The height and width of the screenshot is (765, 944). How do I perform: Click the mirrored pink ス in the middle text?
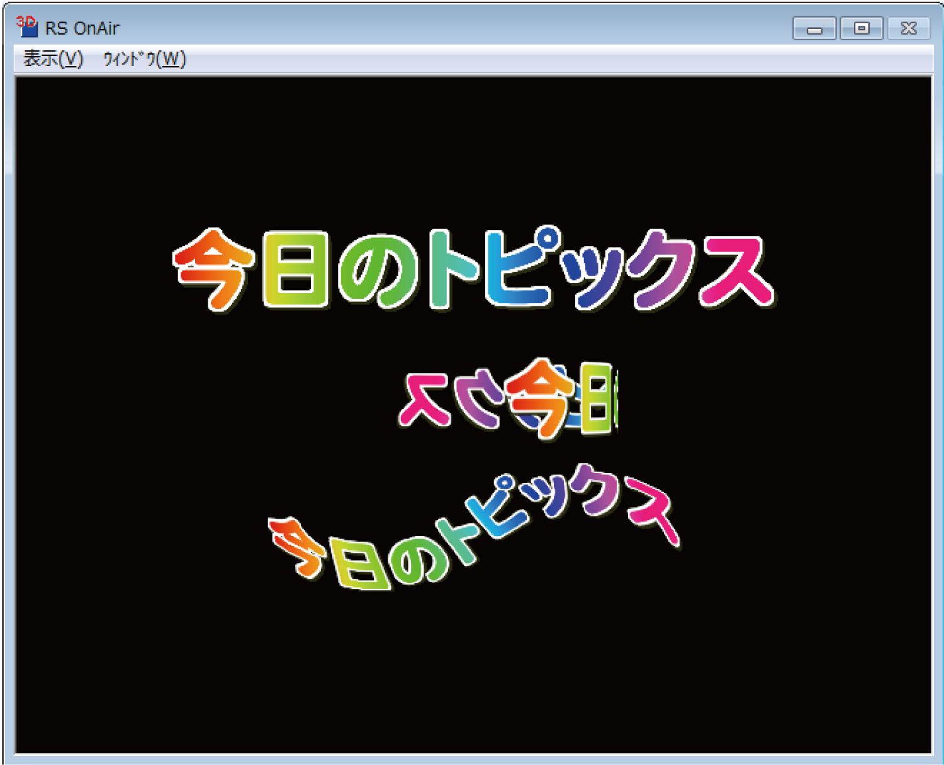tap(425, 399)
